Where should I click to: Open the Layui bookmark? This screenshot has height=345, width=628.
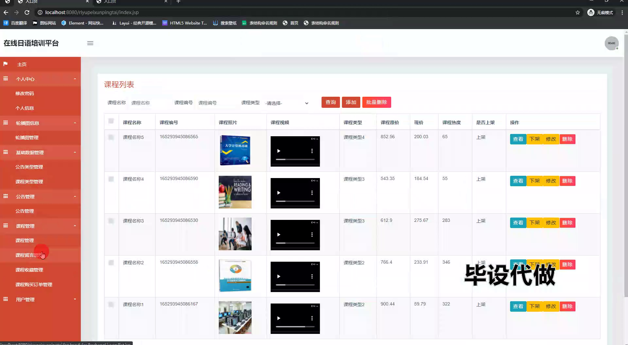[134, 23]
